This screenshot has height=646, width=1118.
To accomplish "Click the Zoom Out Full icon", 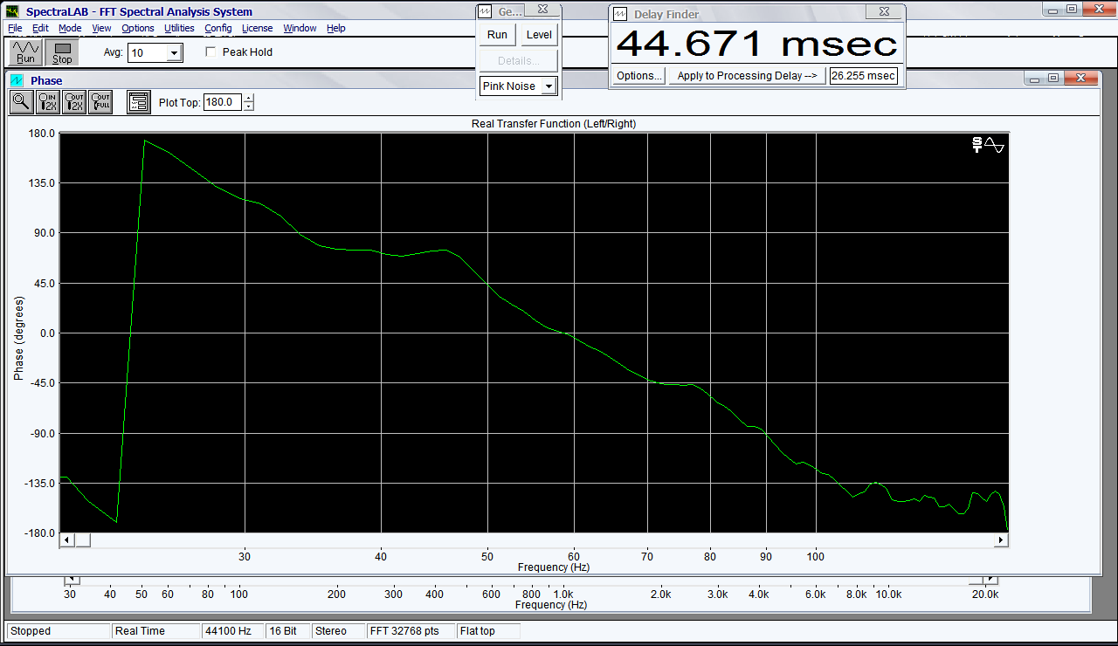I will (x=100, y=102).
